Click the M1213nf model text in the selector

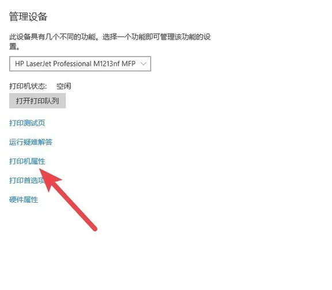pos(106,64)
